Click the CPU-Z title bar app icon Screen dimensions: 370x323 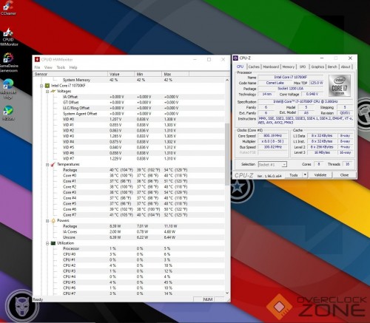coord(235,58)
